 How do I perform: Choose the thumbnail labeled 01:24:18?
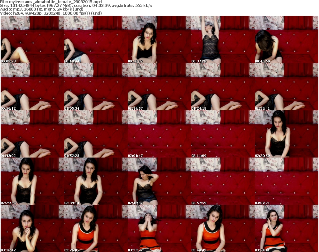point(223,87)
